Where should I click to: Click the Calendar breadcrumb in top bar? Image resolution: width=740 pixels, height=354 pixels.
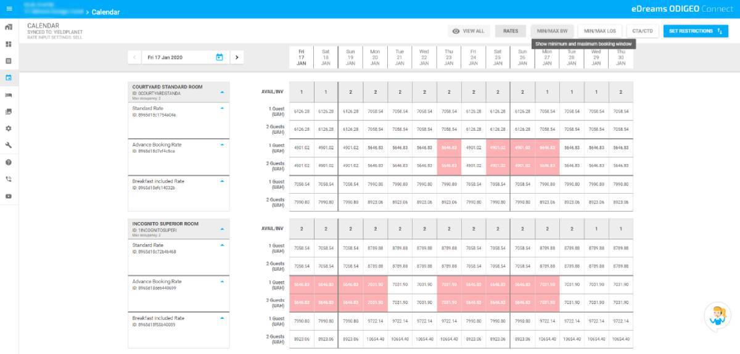pyautogui.click(x=105, y=12)
